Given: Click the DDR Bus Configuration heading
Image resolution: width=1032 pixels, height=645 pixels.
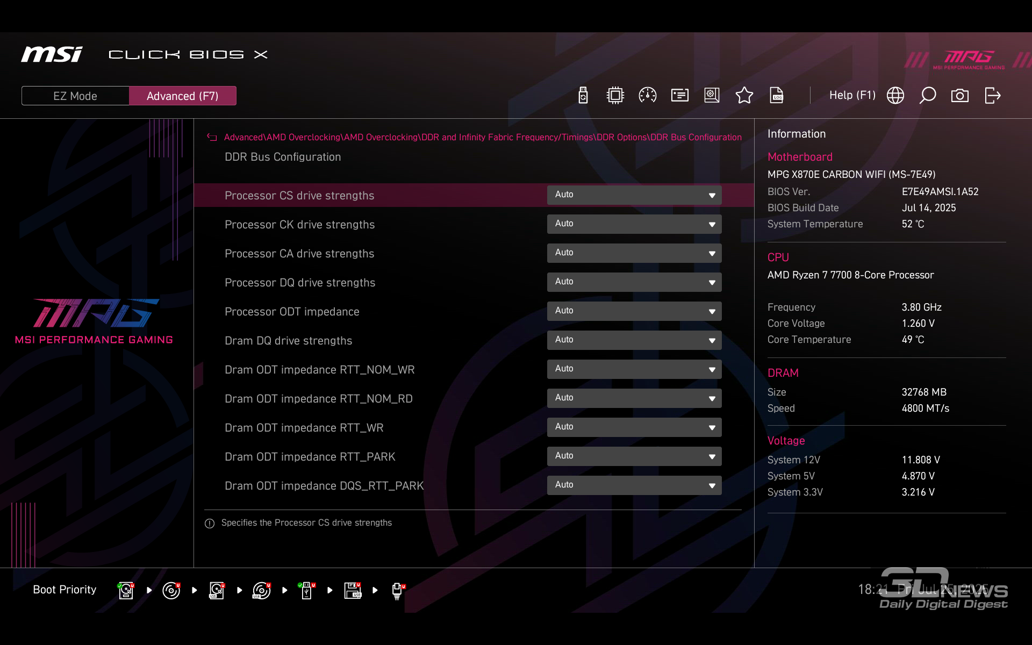Looking at the screenshot, I should pos(283,157).
